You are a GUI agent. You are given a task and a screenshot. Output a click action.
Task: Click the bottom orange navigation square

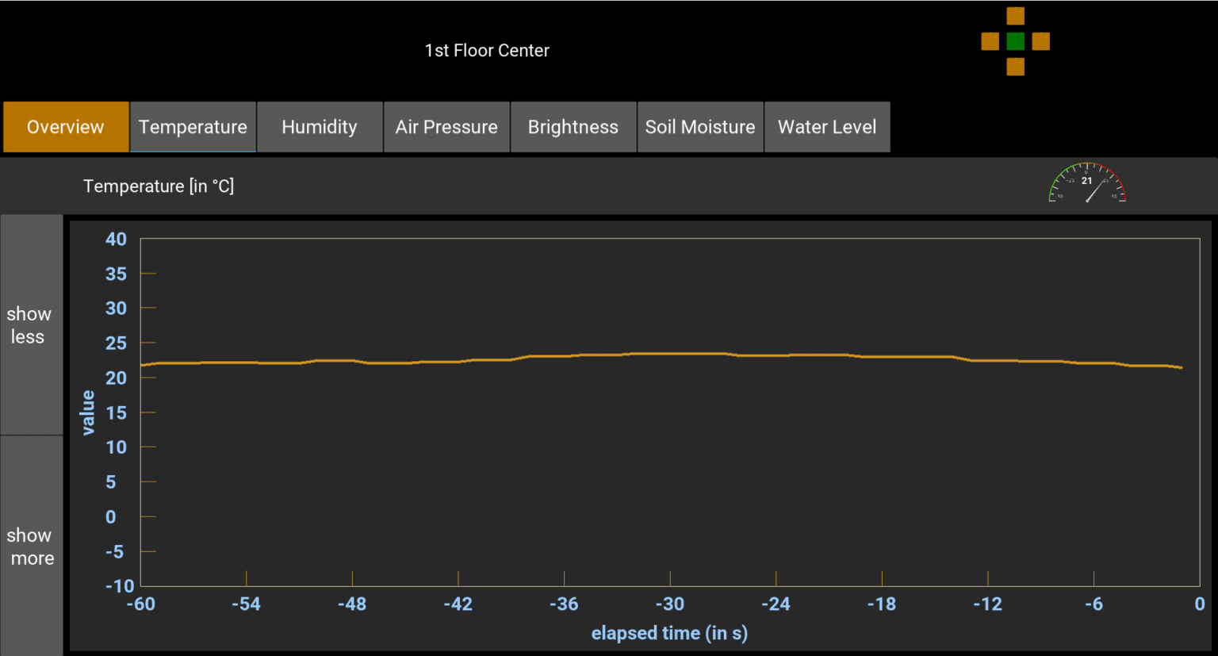click(x=1015, y=67)
